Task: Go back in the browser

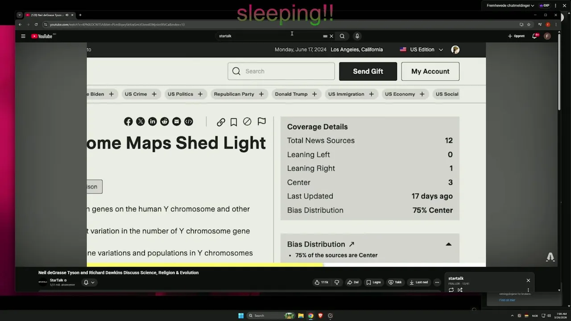Action: (x=20, y=25)
